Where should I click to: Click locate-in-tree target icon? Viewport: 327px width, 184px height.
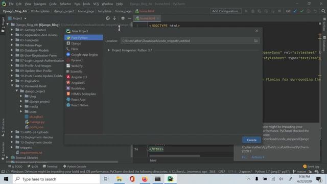108,18
